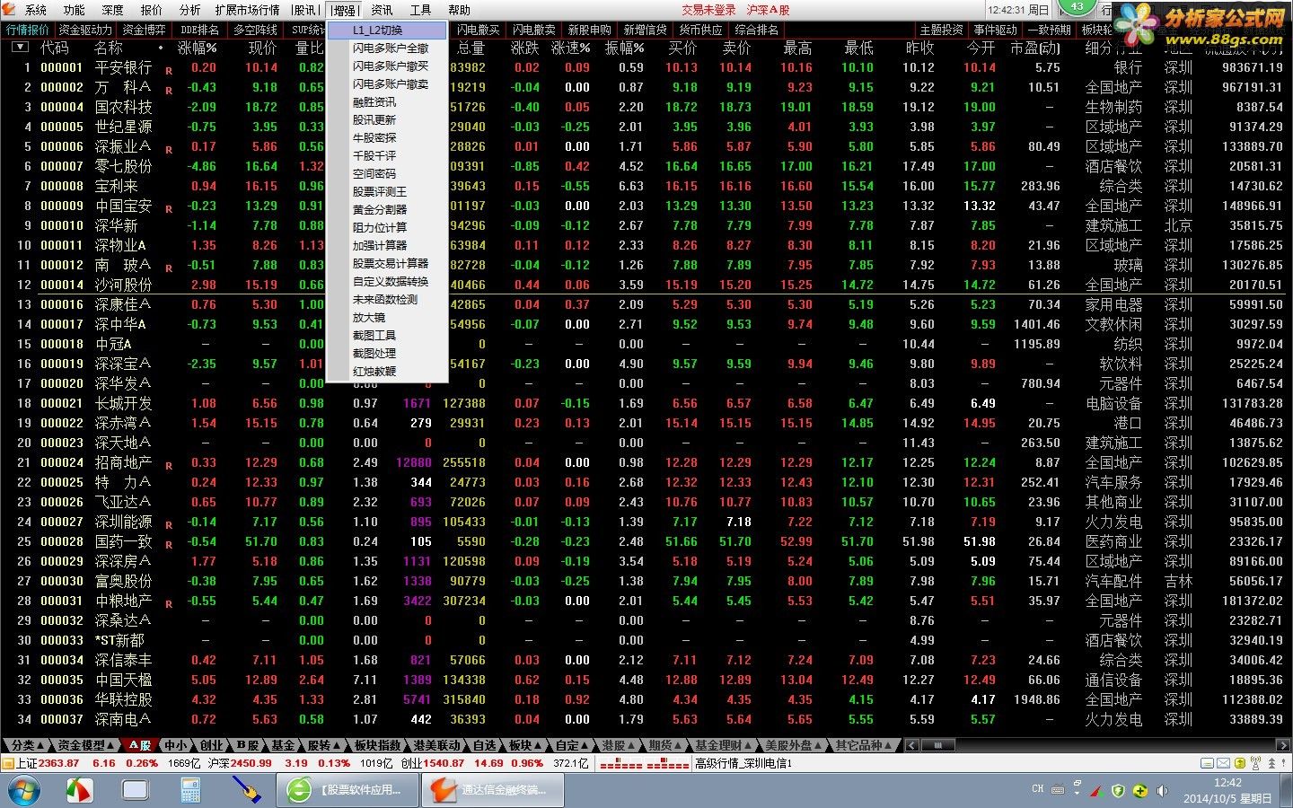
Task: Click the 新股申购 button
Action: (x=589, y=30)
